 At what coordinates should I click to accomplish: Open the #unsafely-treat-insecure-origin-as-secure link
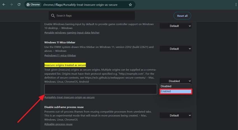pos(69,97)
